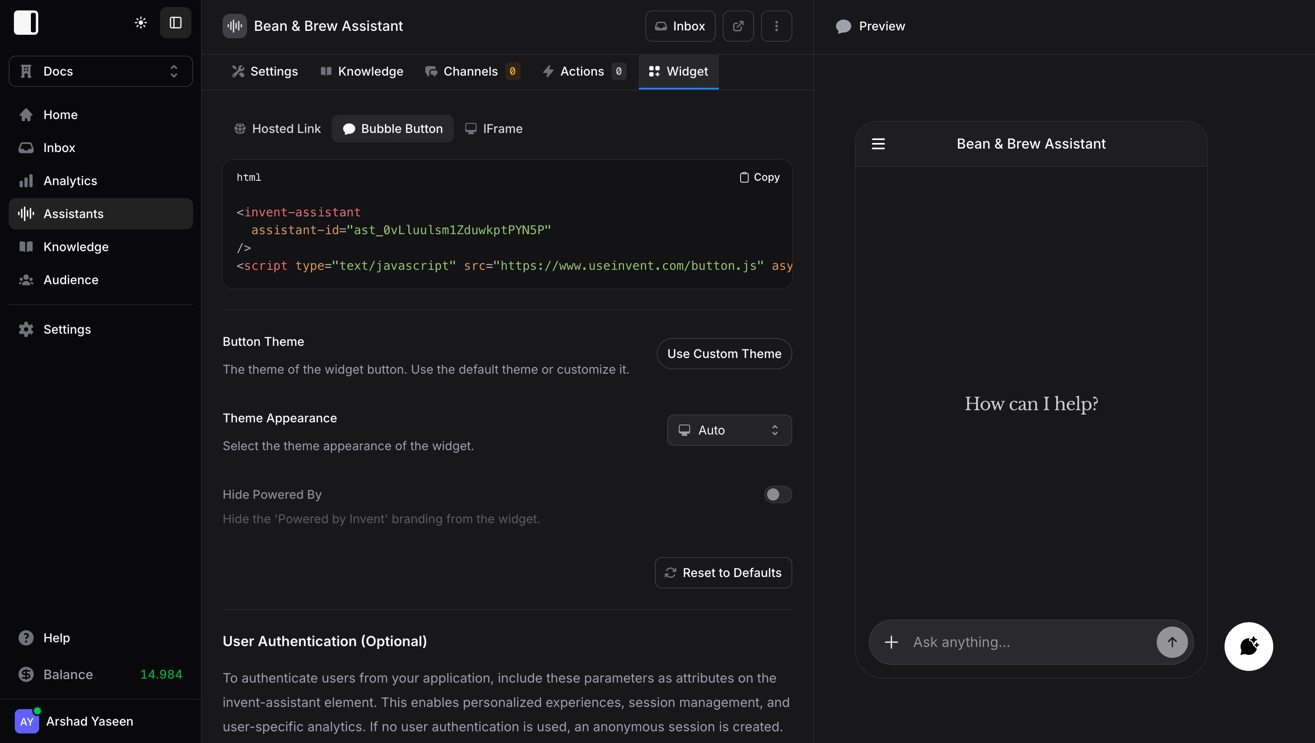Expand the Docs workspace switcher
Screen dimensions: 1315x743
[100, 71]
